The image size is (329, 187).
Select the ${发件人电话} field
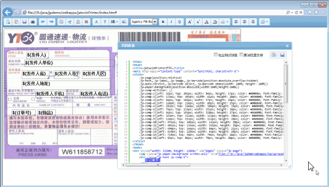tap(95, 94)
